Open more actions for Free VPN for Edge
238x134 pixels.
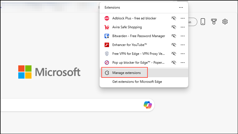pyautogui.click(x=183, y=54)
